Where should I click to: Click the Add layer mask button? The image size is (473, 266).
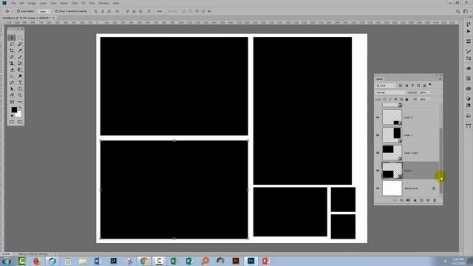pos(408,200)
